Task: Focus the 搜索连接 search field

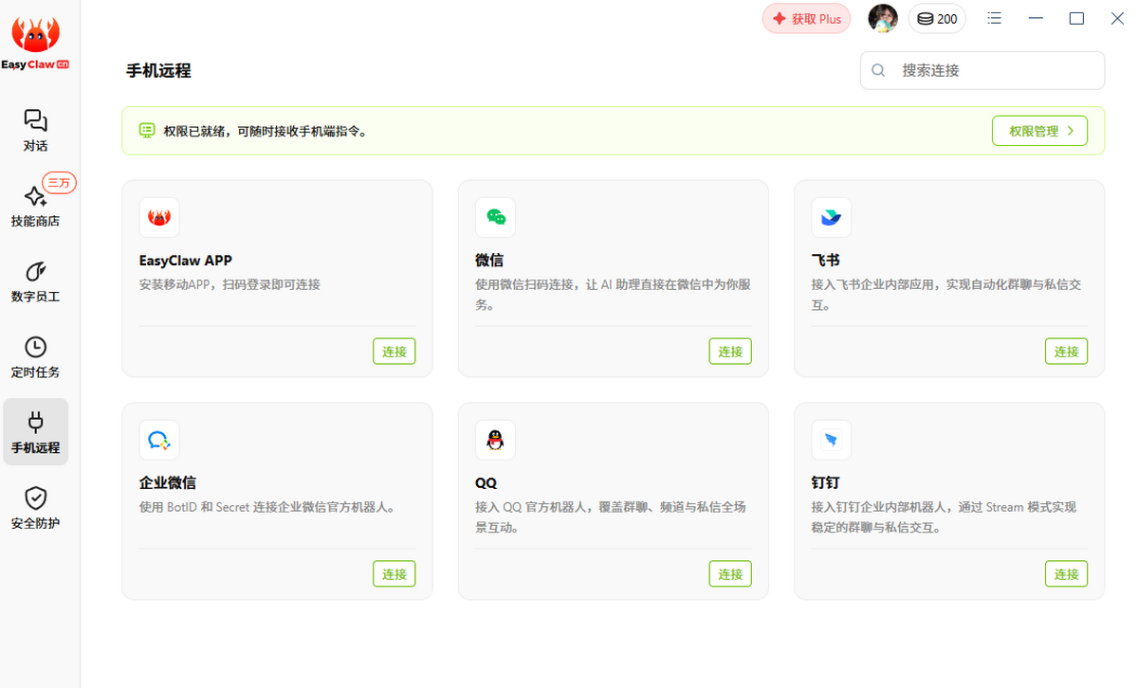Action: [982, 70]
